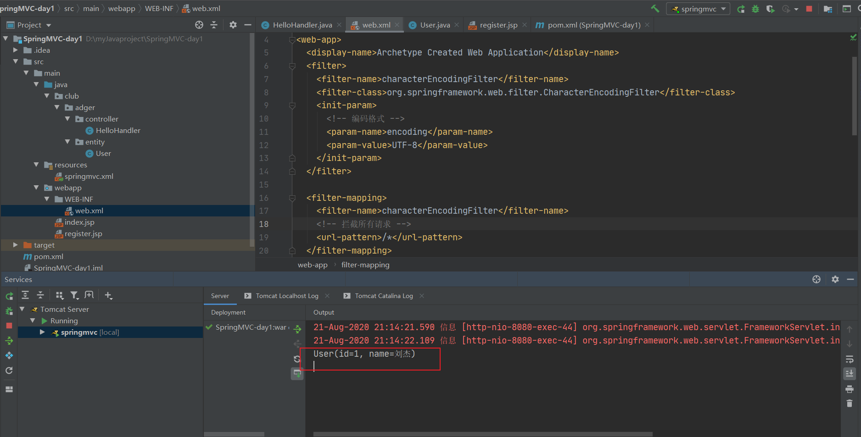Fold the filter-mapping block at line 16

point(292,198)
